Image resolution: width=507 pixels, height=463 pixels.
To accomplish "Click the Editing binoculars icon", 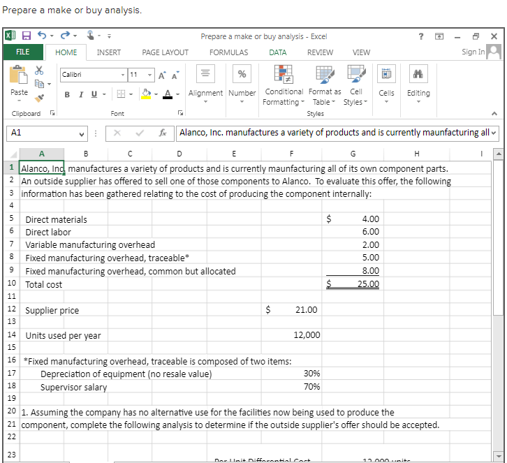I will click(418, 74).
